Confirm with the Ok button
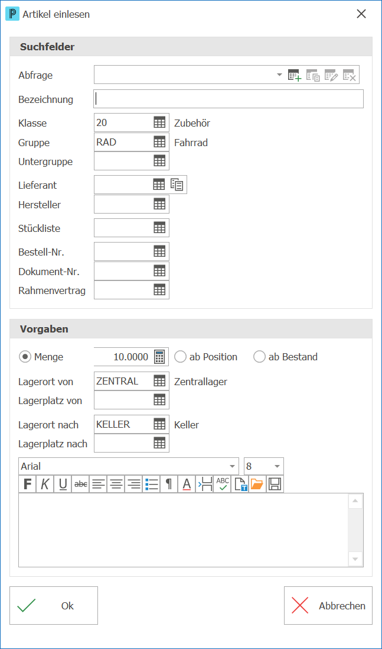Viewport: 382px width, 649px height. coord(54,606)
